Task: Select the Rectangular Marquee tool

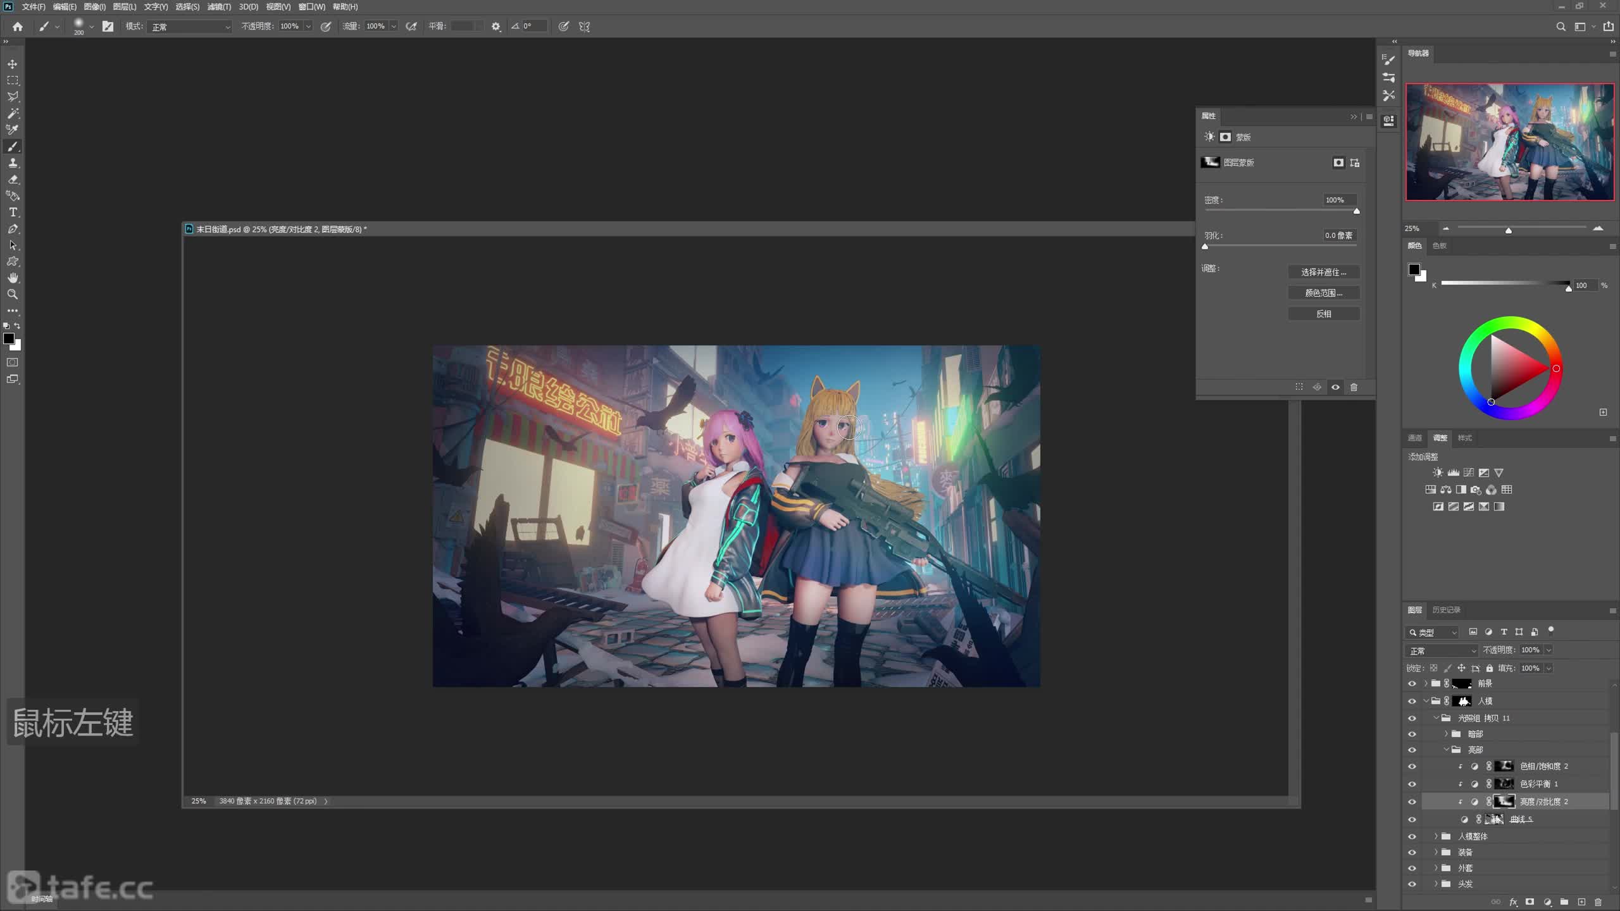Action: pos(13,80)
